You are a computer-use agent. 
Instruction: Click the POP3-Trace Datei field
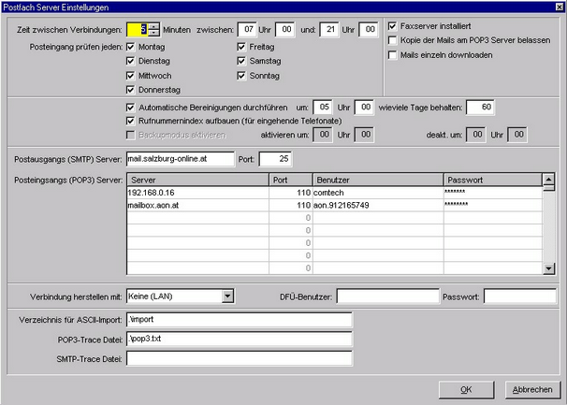tap(240, 340)
